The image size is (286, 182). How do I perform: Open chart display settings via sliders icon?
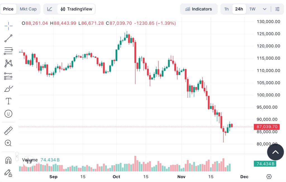277,9
